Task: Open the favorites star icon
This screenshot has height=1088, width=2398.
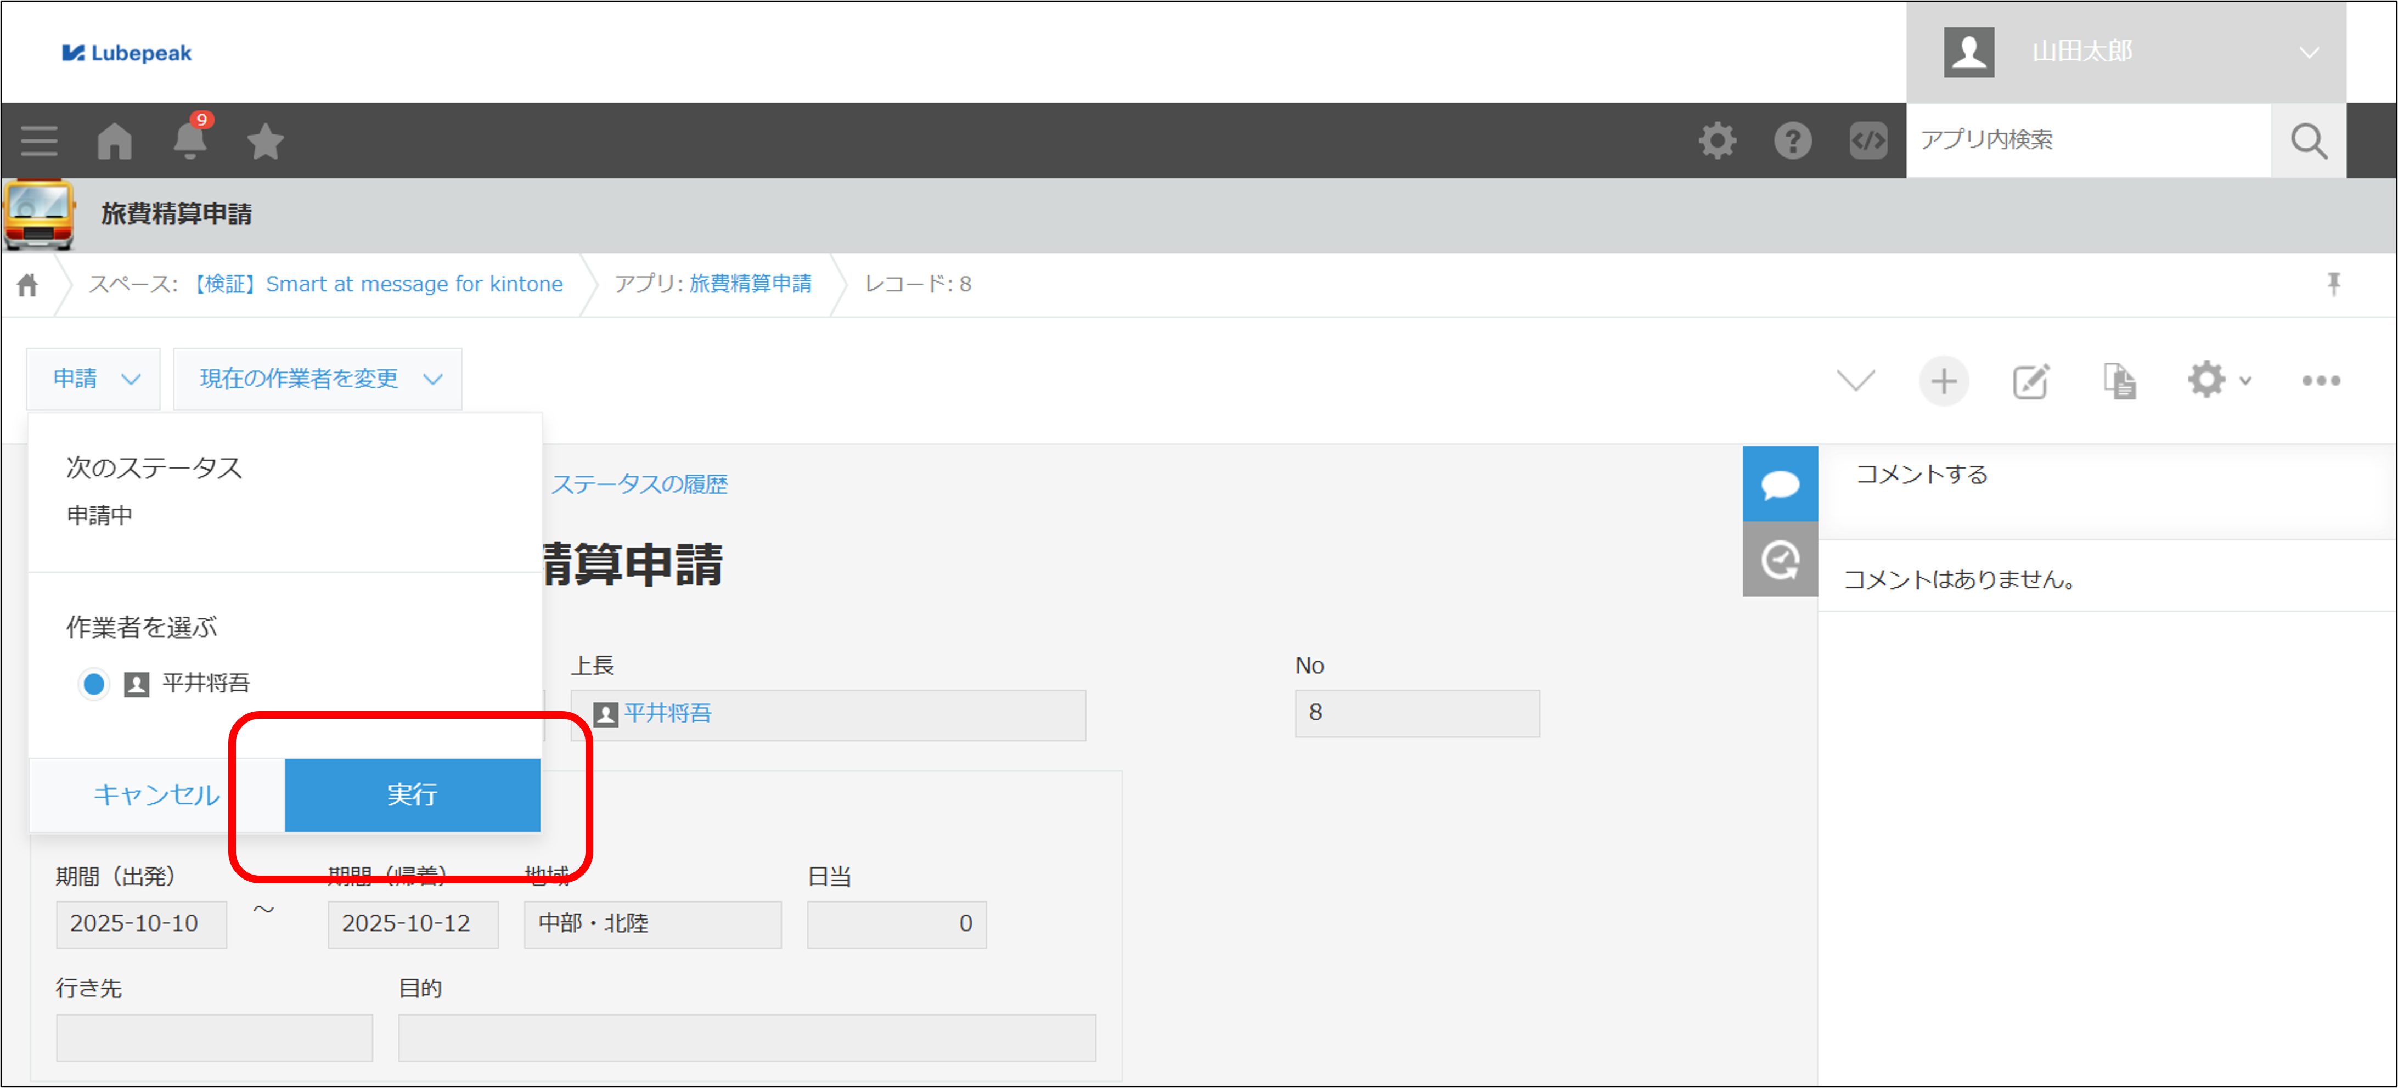Action: tap(265, 142)
